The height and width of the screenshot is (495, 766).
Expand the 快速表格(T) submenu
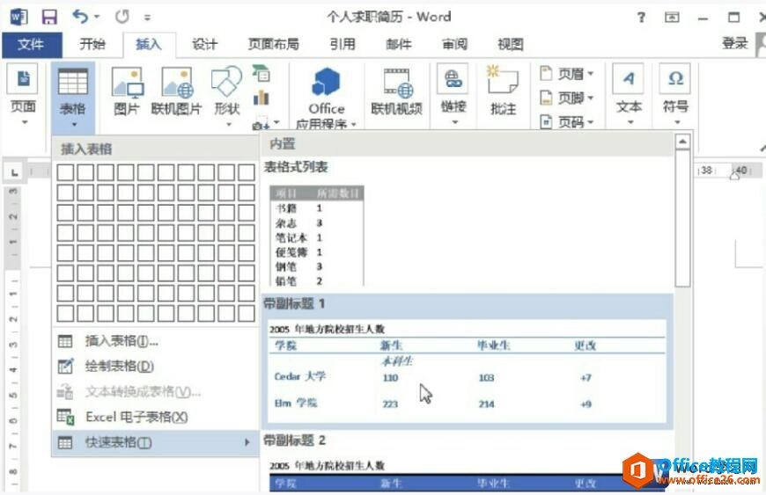[x=155, y=442]
